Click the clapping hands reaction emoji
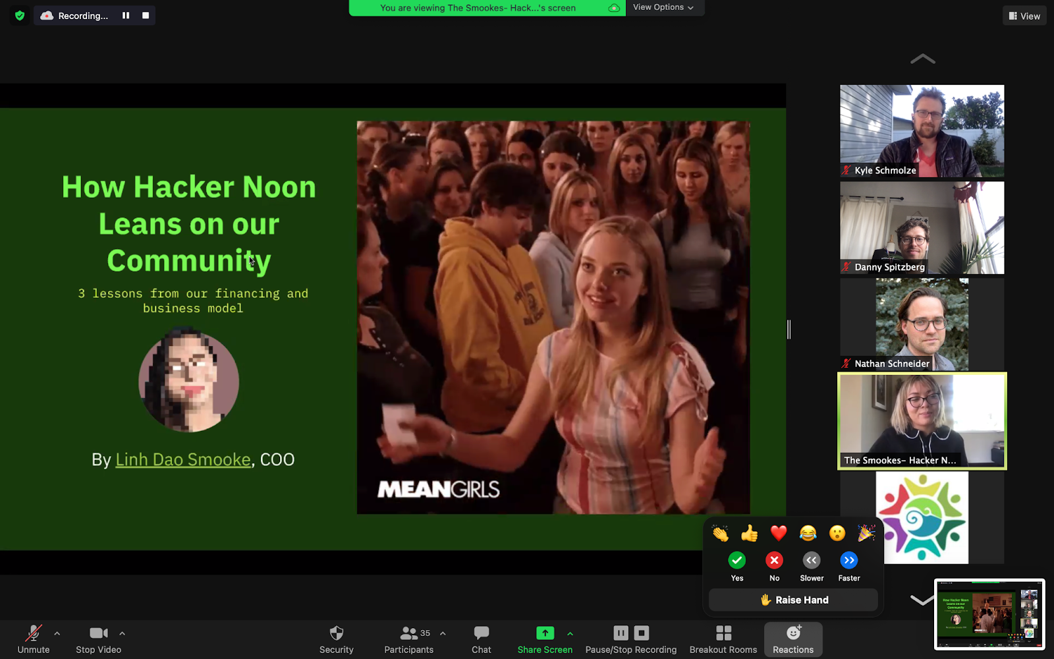The image size is (1054, 659). pyautogui.click(x=720, y=533)
